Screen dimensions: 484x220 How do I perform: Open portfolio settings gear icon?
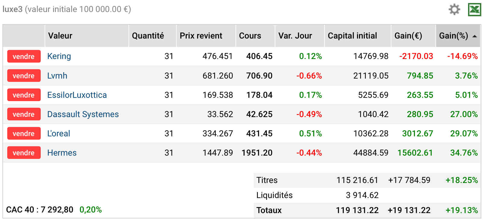pyautogui.click(x=454, y=9)
